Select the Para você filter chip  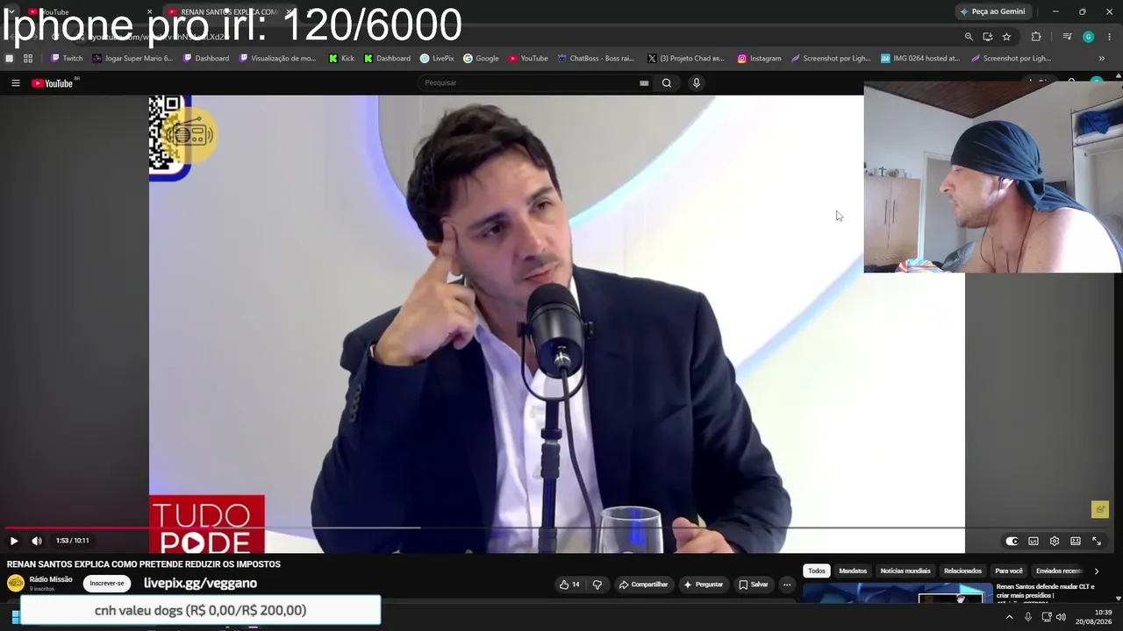tap(1009, 571)
